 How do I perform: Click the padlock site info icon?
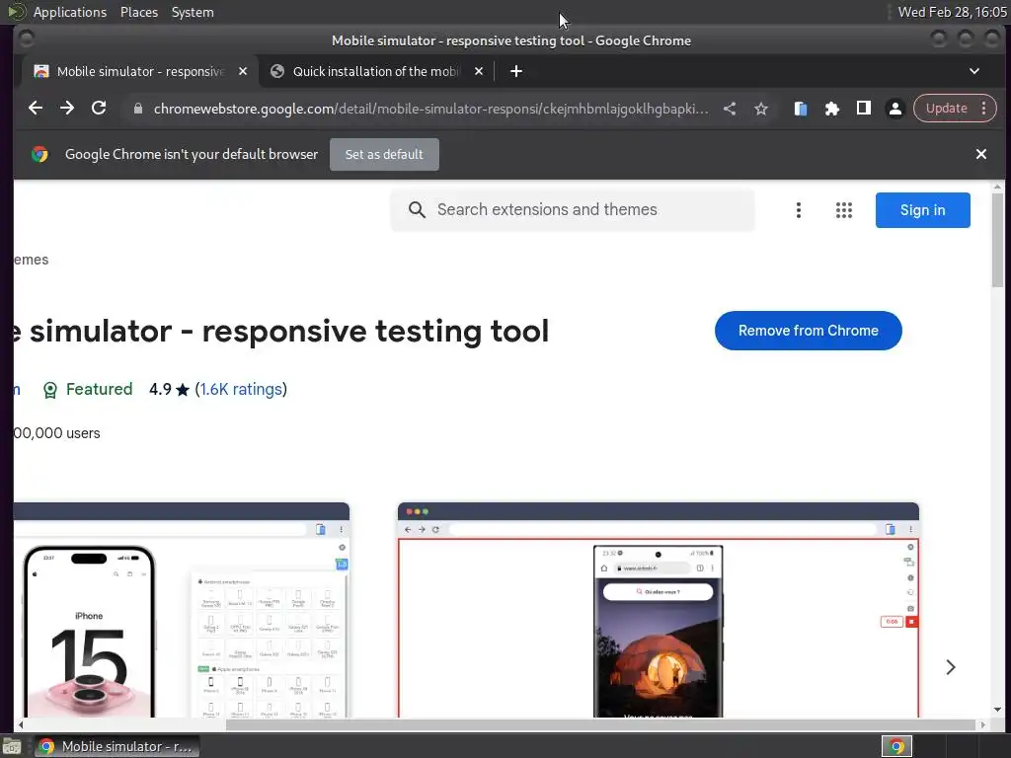point(138,109)
